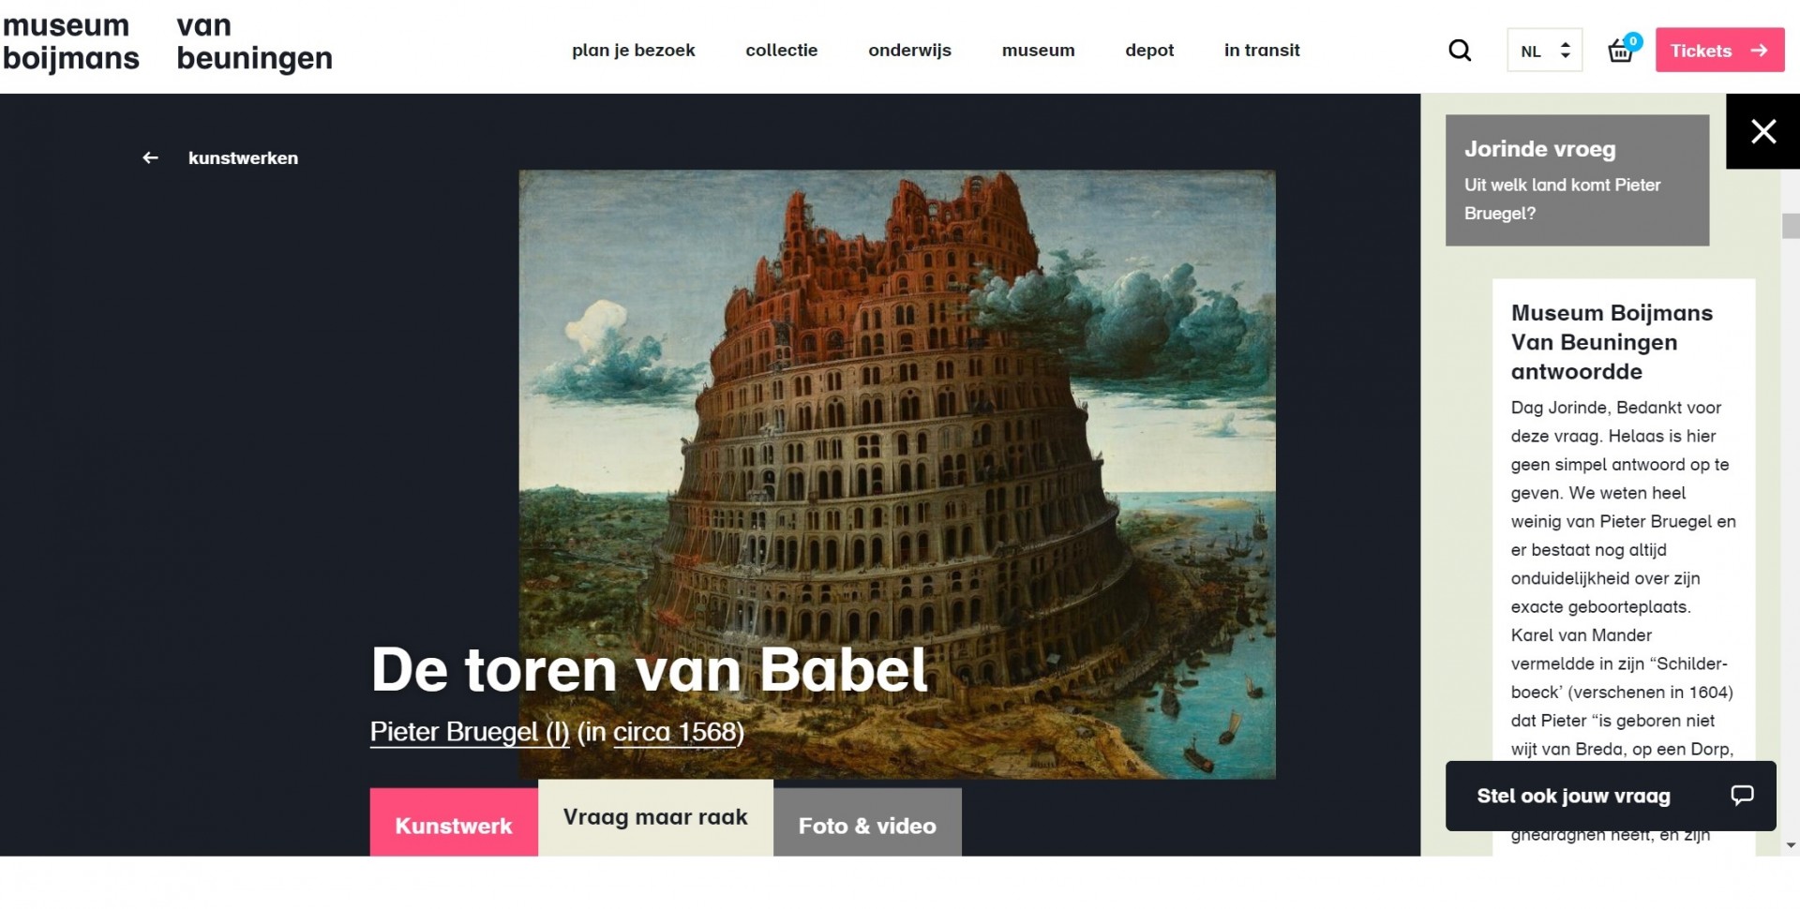Open the shopping basket icon
Viewport: 1800px width, 909px height.
pos(1621,51)
